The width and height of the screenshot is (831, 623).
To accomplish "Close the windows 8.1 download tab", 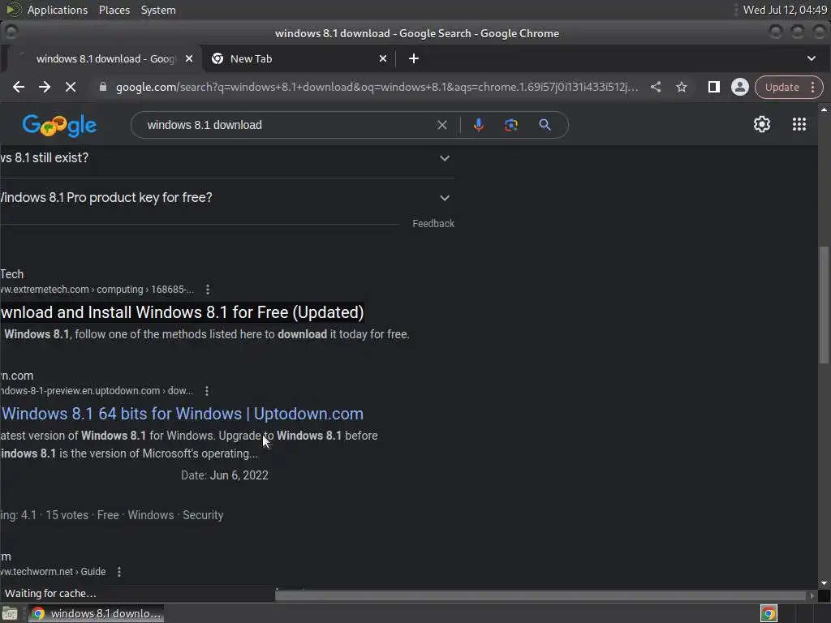I will click(189, 58).
